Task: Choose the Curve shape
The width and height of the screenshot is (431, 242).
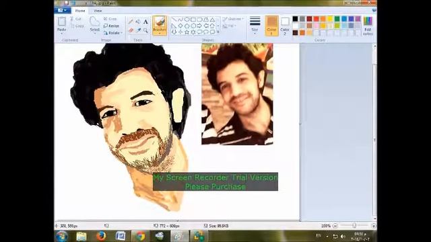Action: [x=180, y=19]
